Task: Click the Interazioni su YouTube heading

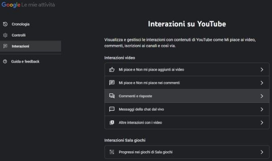Action: 187,24
